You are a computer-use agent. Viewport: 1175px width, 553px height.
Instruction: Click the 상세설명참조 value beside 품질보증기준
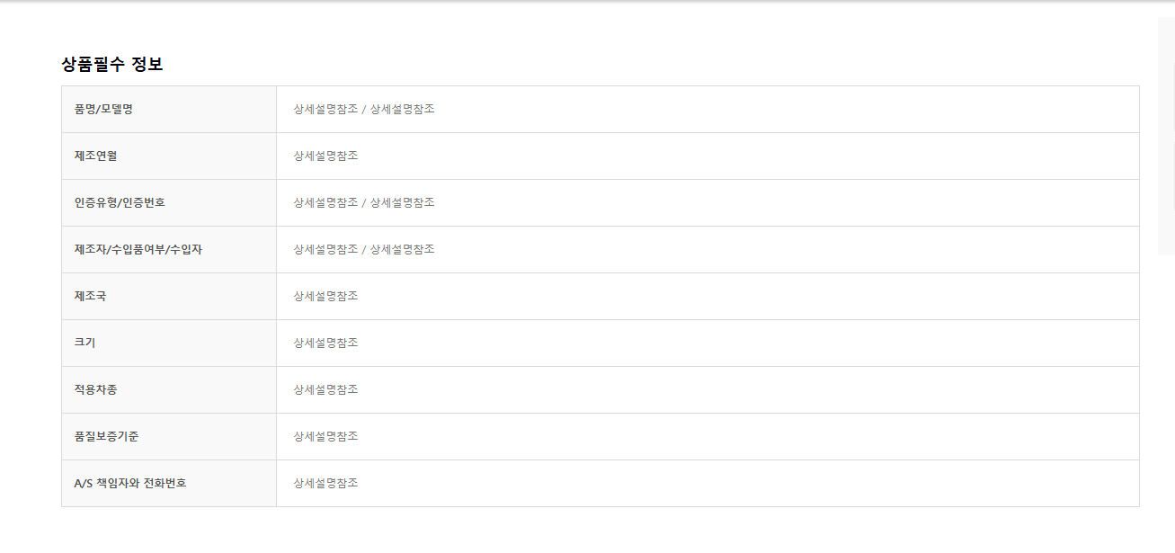pyautogui.click(x=325, y=437)
